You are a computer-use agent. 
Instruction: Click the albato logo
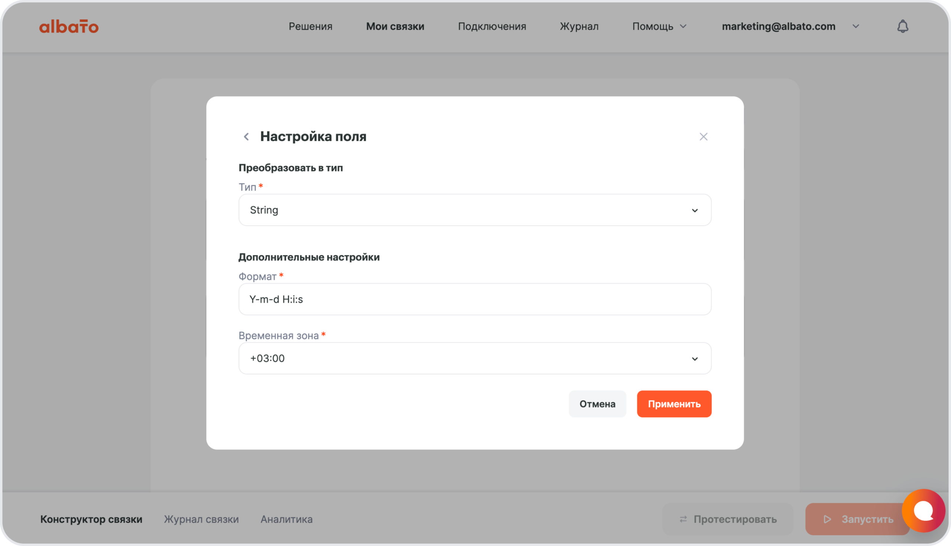click(69, 27)
